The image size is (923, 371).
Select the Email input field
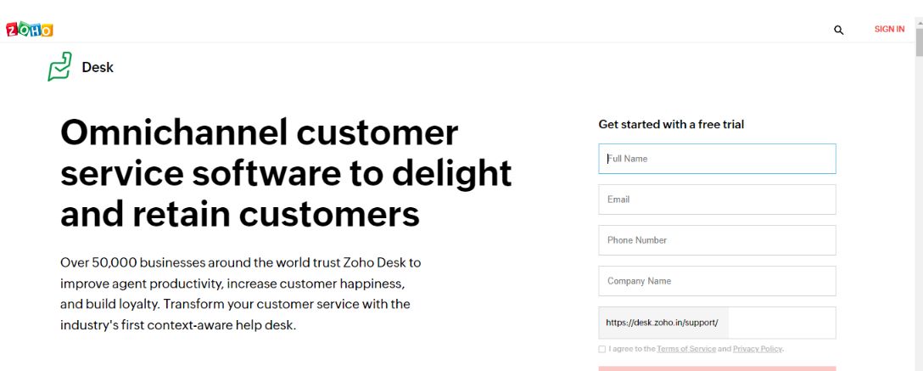(x=717, y=200)
